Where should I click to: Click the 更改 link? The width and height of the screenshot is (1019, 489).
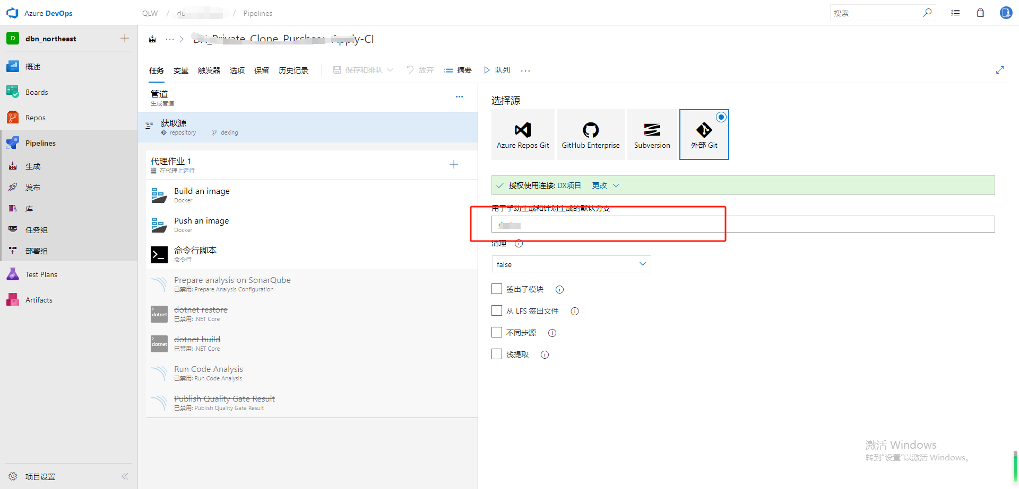(x=600, y=185)
